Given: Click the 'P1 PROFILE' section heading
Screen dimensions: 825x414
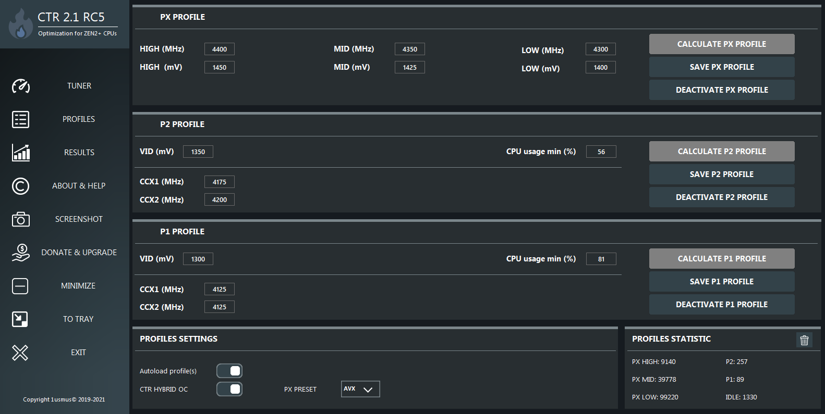Looking at the screenshot, I should (183, 232).
